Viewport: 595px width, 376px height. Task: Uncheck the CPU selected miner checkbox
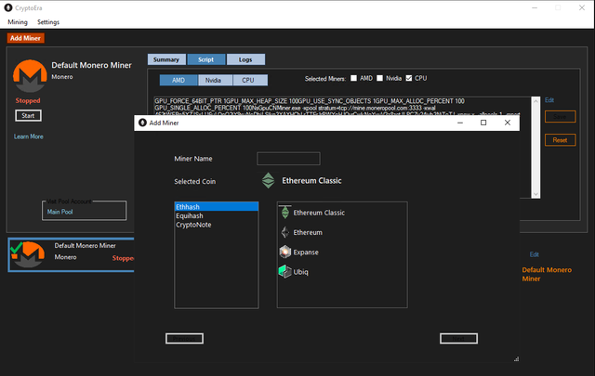[409, 78]
